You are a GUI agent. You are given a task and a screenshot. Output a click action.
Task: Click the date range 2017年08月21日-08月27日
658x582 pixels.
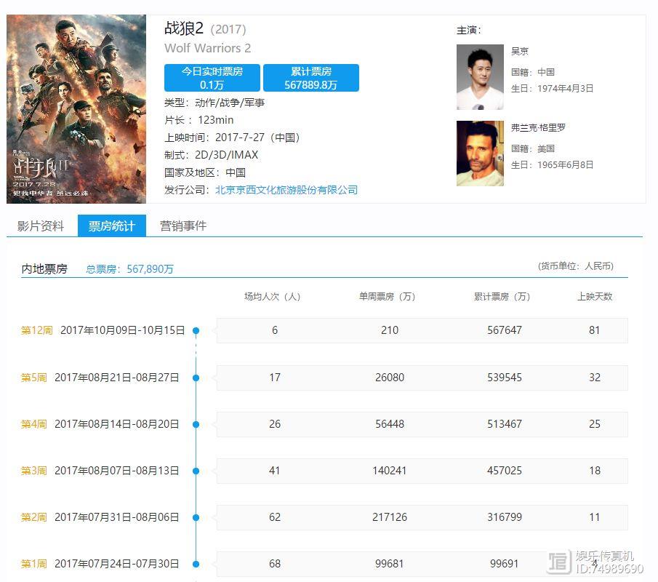click(x=116, y=378)
